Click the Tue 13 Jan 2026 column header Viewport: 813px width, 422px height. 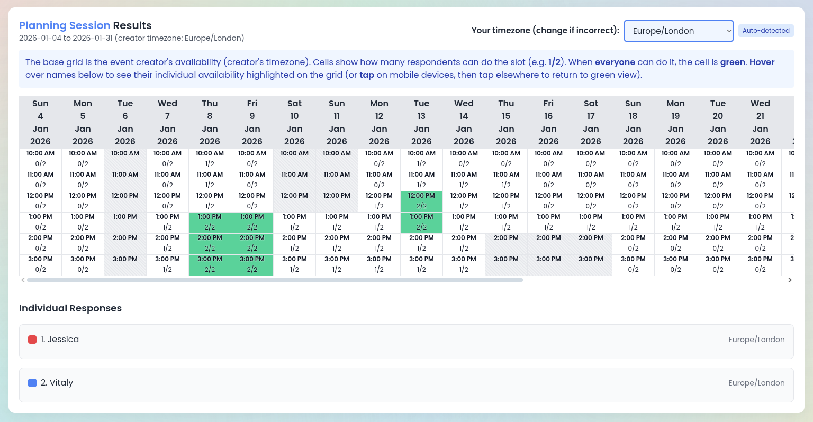click(421, 122)
